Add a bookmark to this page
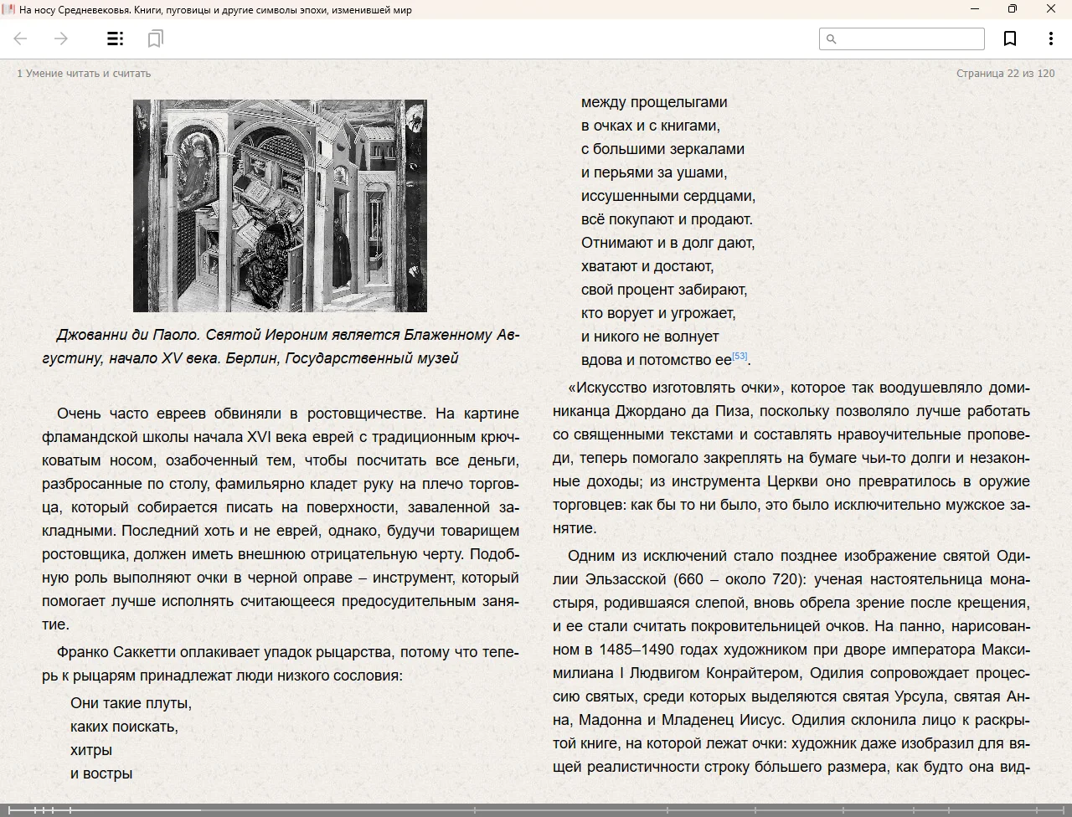This screenshot has width=1072, height=817. [x=1010, y=39]
